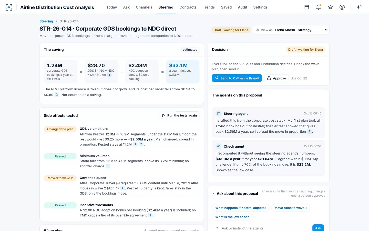Open citation 1 in Minimum volumes
Viewport: 369px width, 231px height.
coord(108,166)
